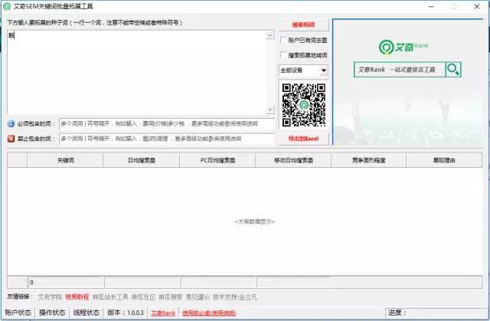Click the red X icon beside 禁止包含的词
Screen dimensions: 490x321
(11, 139)
